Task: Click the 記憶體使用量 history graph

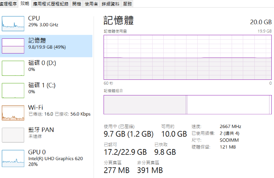Action: (187, 57)
